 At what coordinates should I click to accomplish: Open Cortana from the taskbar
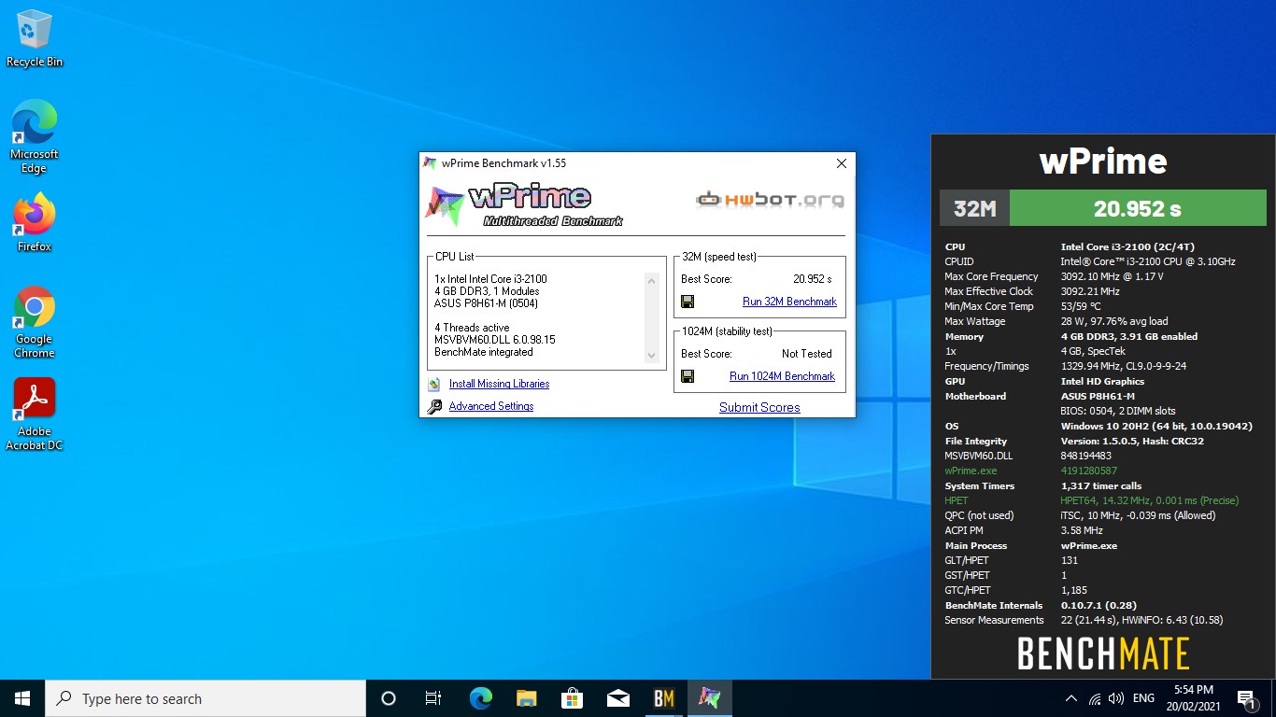pyautogui.click(x=389, y=698)
